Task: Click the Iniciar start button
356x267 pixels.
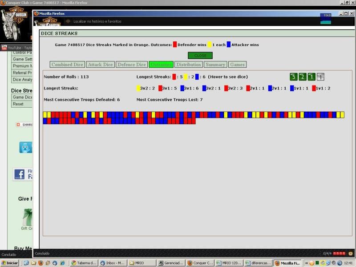Action: tap(9, 263)
